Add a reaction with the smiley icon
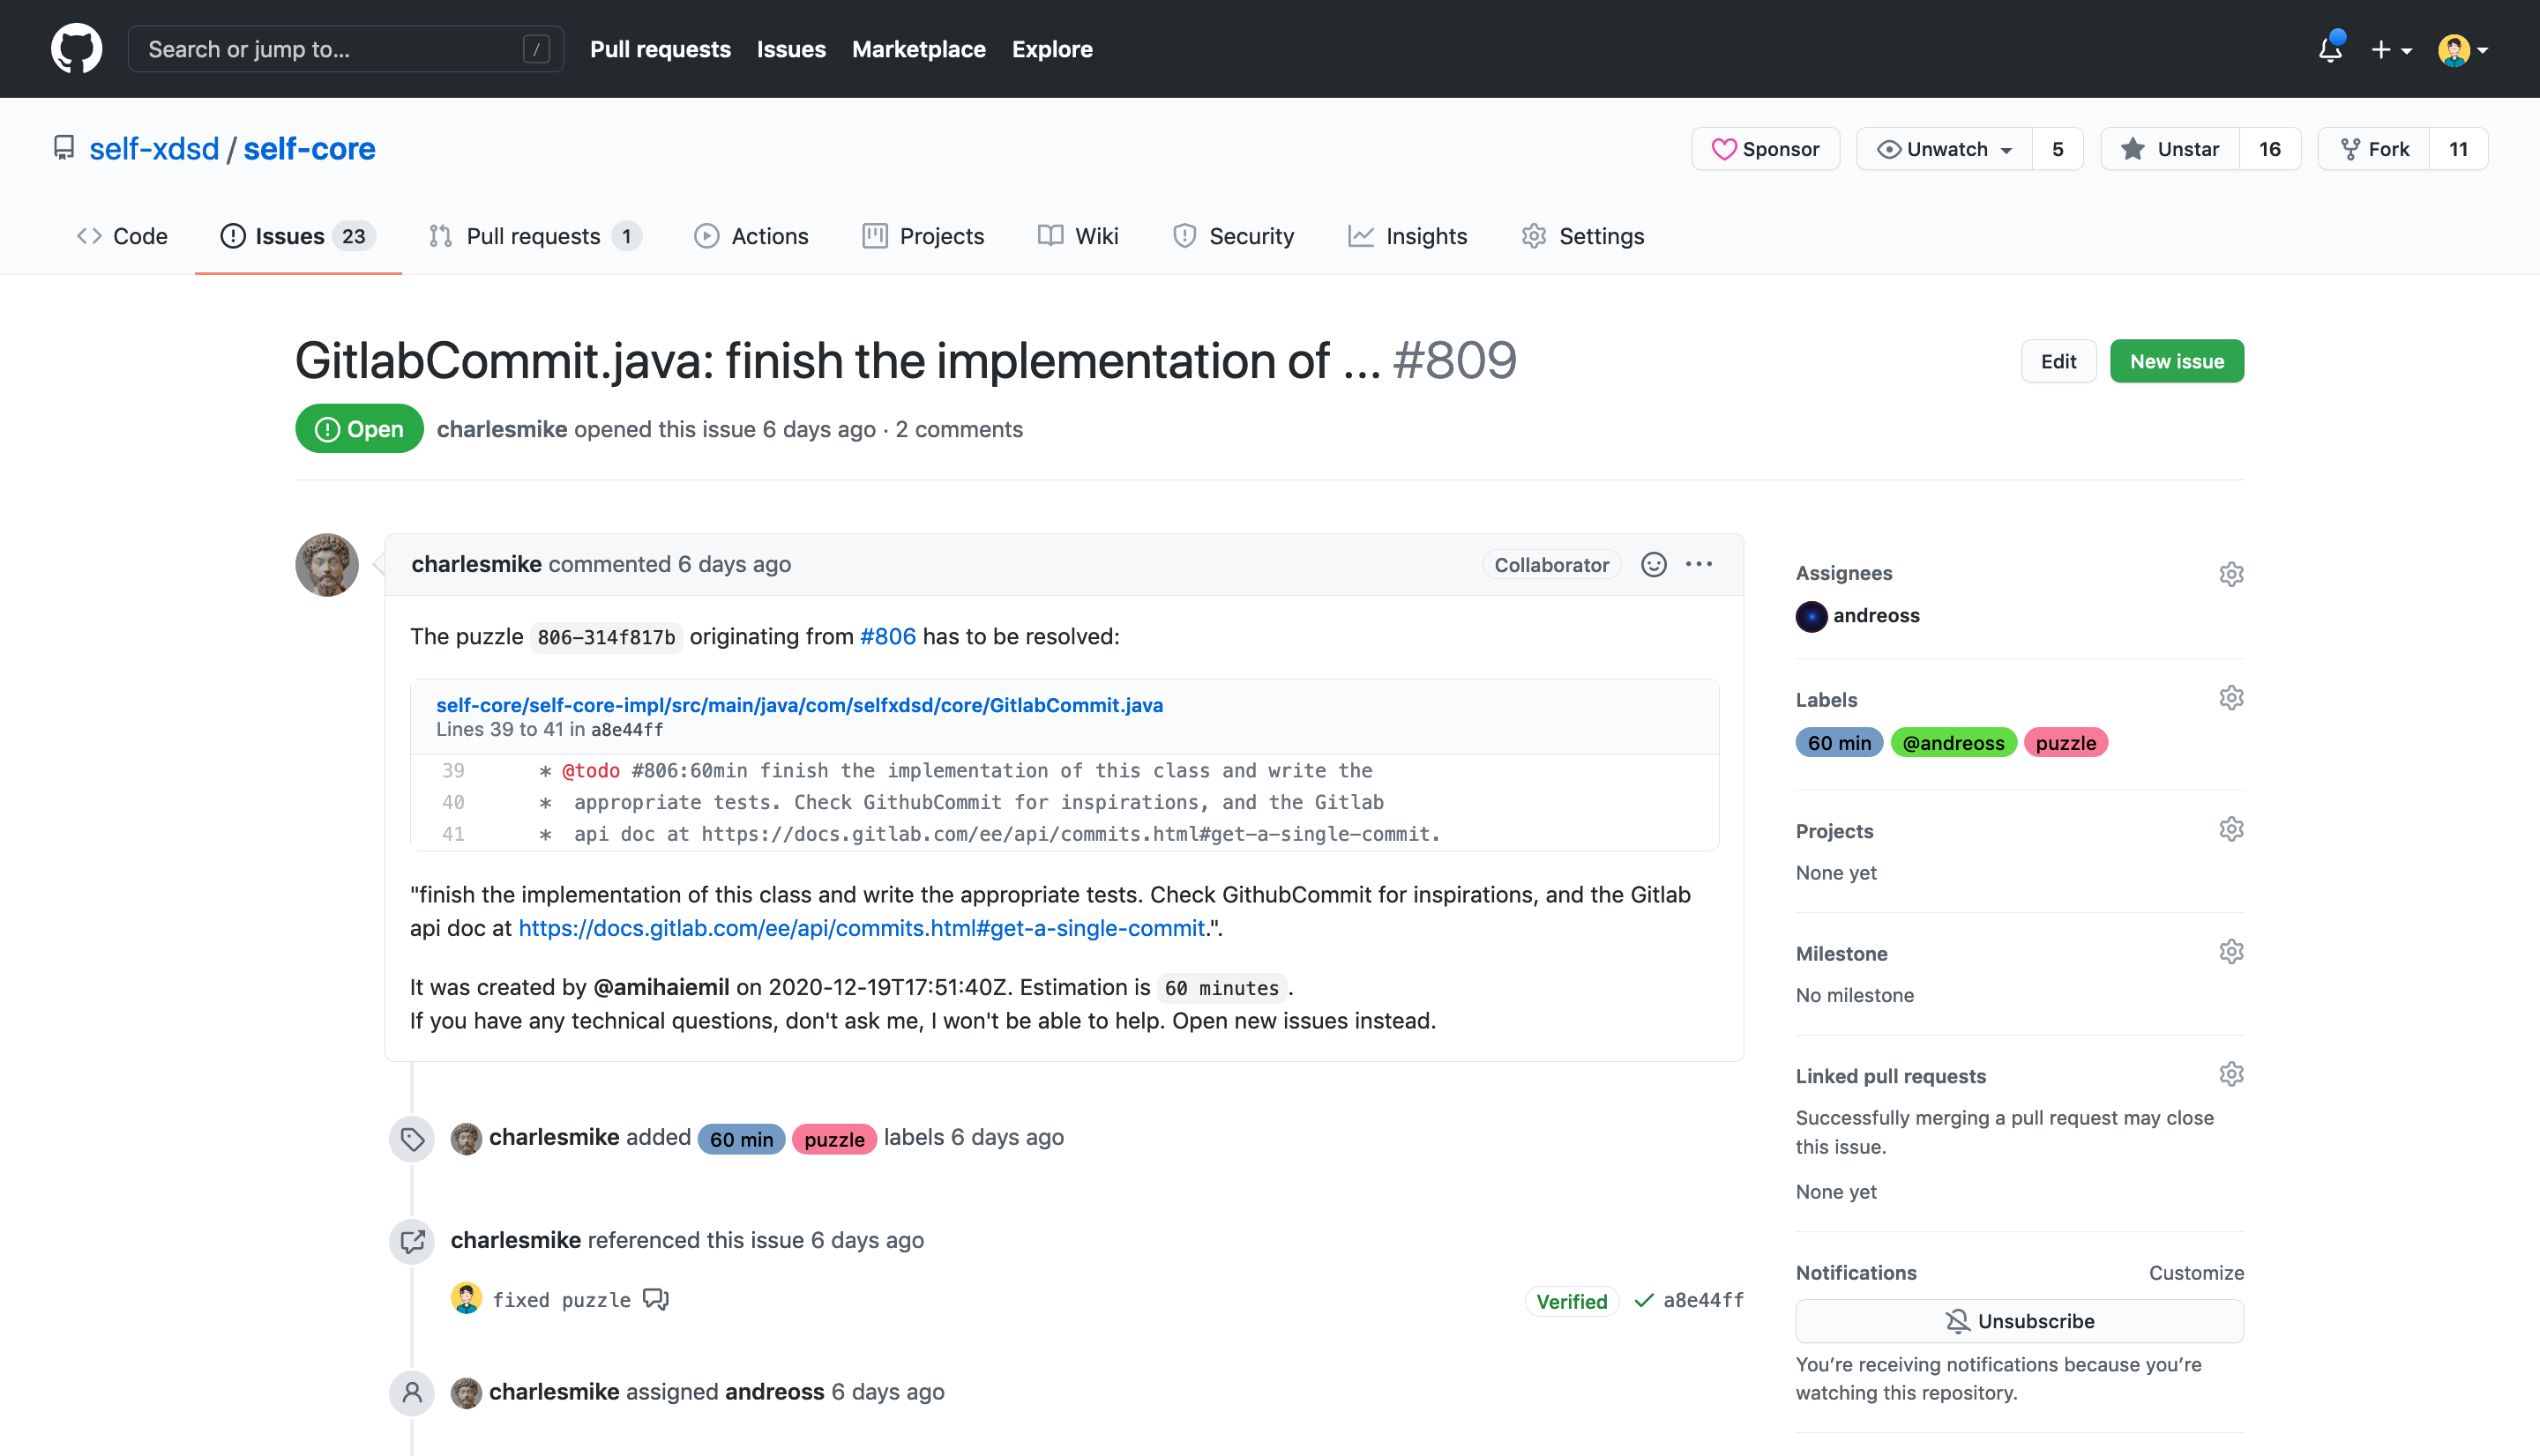Viewport: 2540px width, 1456px height. pos(1654,565)
